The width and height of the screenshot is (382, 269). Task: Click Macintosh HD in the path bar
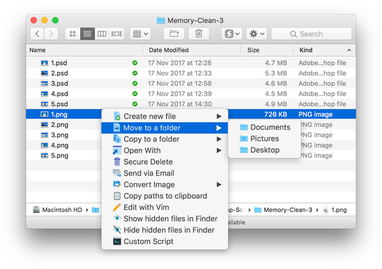pos(58,210)
